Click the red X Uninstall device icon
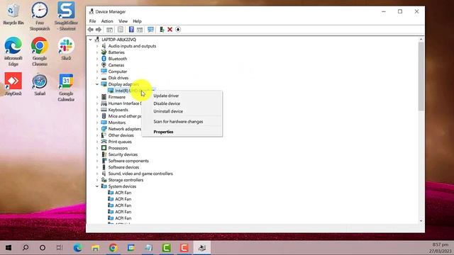The image size is (454, 255). coord(170,30)
